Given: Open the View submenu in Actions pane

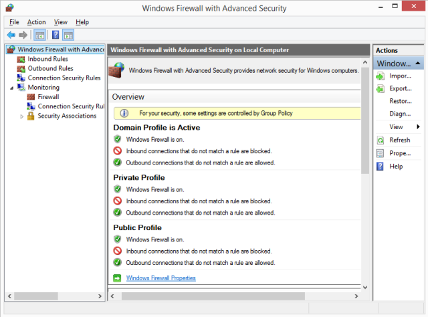Looking at the screenshot, I should click(x=399, y=126).
